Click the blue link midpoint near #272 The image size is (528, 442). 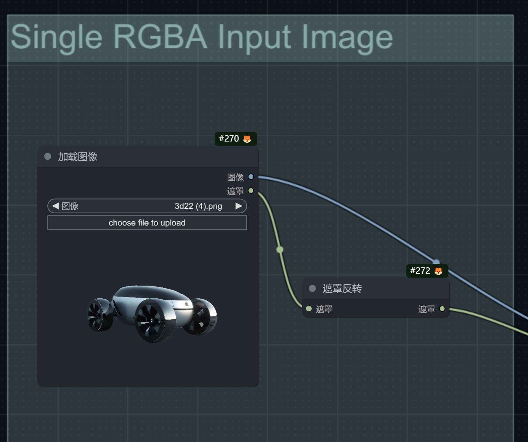coord(436,262)
